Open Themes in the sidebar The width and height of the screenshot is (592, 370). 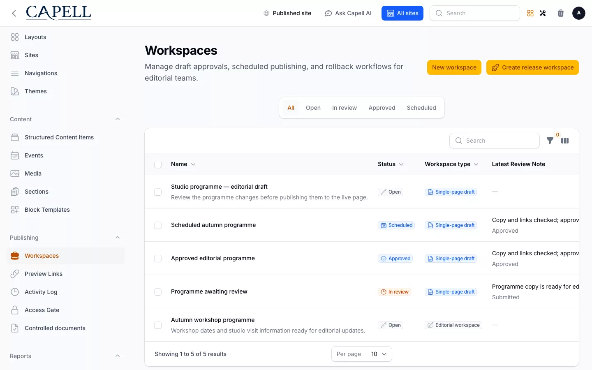(66, 91)
